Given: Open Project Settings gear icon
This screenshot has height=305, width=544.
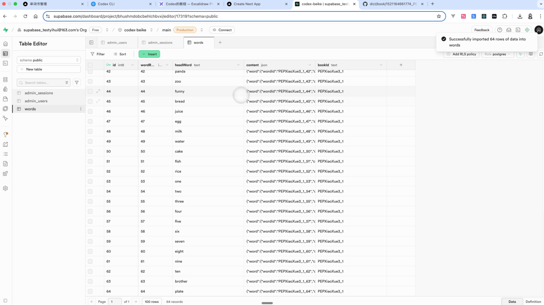Looking at the screenshot, I should 5,188.
